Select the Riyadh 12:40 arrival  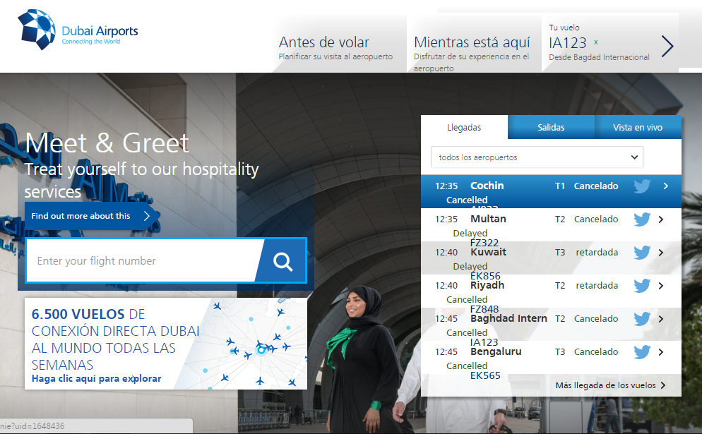pos(551,291)
